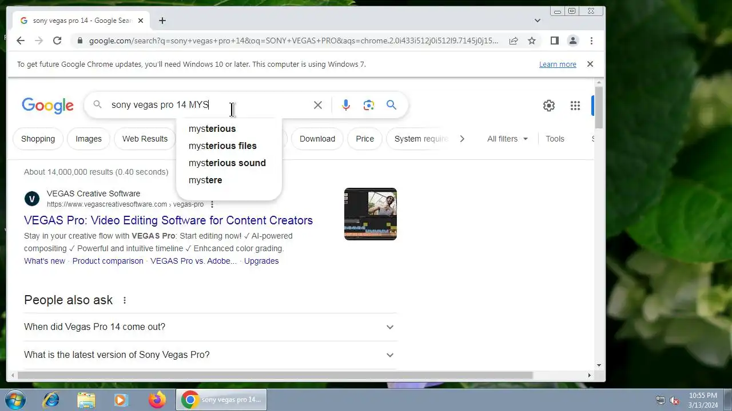Open search Tools
This screenshot has height=411, width=732.
tap(555, 139)
